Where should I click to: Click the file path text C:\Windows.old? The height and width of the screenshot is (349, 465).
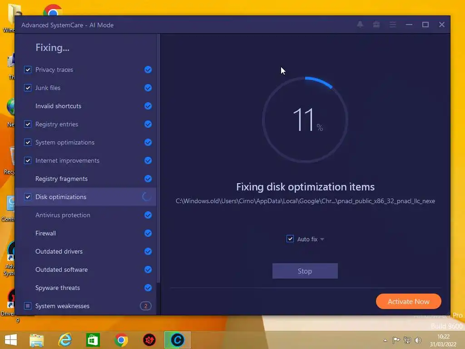(305, 201)
